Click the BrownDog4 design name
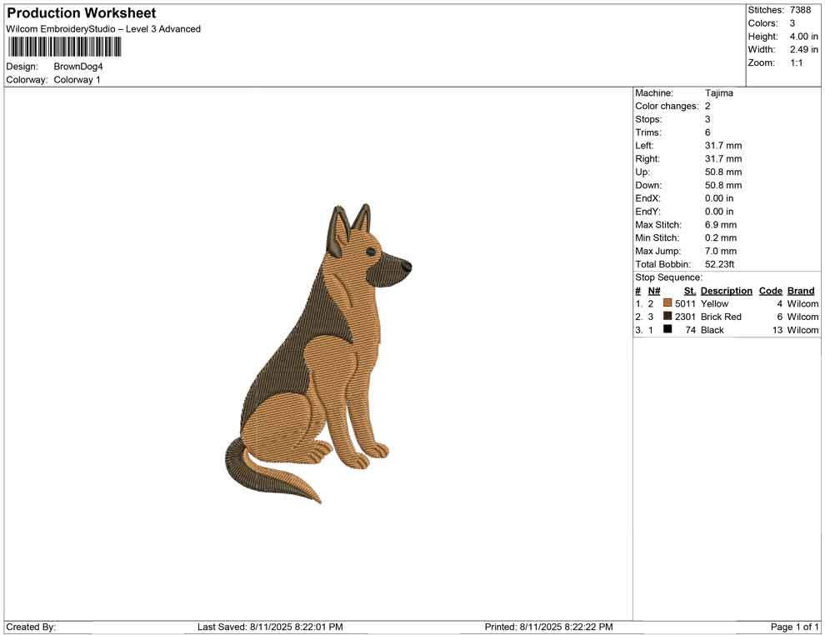 tap(77, 66)
